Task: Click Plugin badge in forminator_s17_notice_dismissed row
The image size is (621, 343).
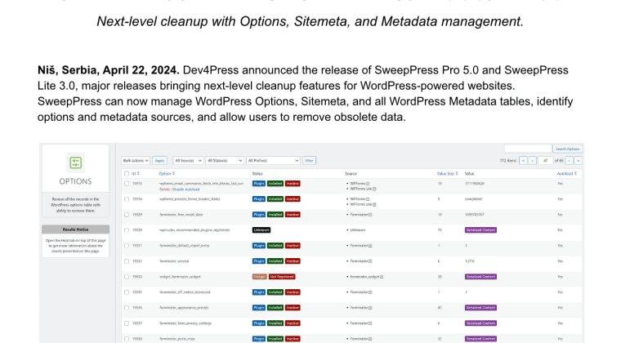Action: pyautogui.click(x=259, y=292)
